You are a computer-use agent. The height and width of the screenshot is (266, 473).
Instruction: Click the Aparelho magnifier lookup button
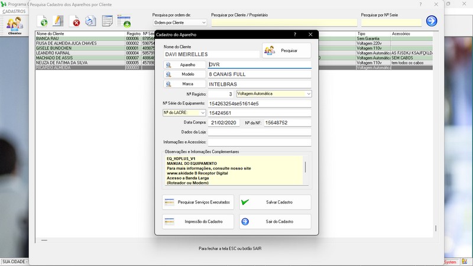coord(184,64)
